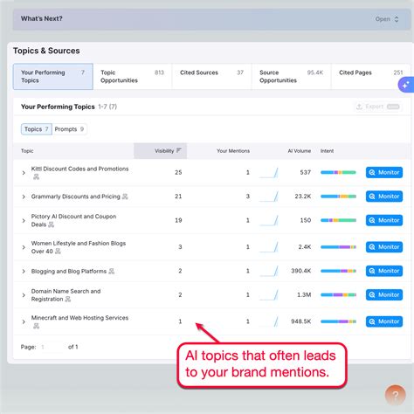Click the Visibility sort icon
Screen dimensions: 414x414
[179, 150]
